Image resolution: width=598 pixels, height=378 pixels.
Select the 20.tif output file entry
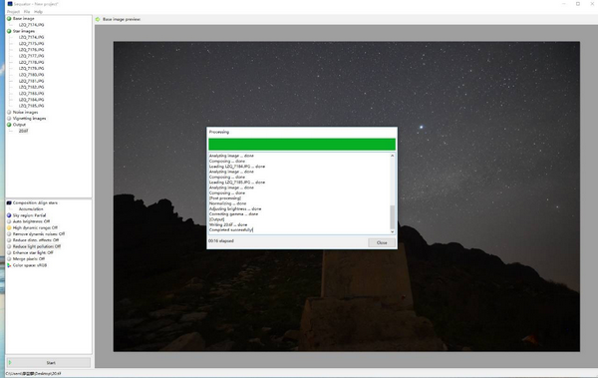tap(23, 131)
